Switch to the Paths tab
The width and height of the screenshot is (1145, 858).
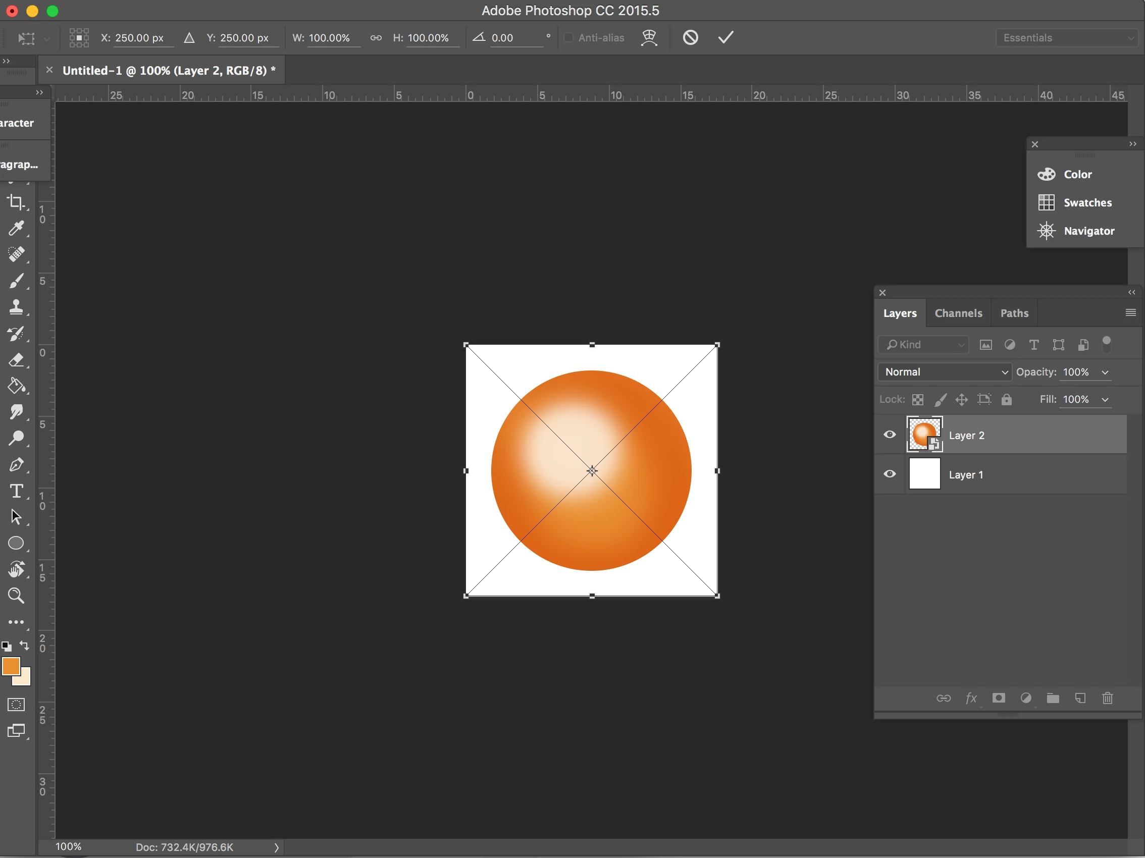1014,313
